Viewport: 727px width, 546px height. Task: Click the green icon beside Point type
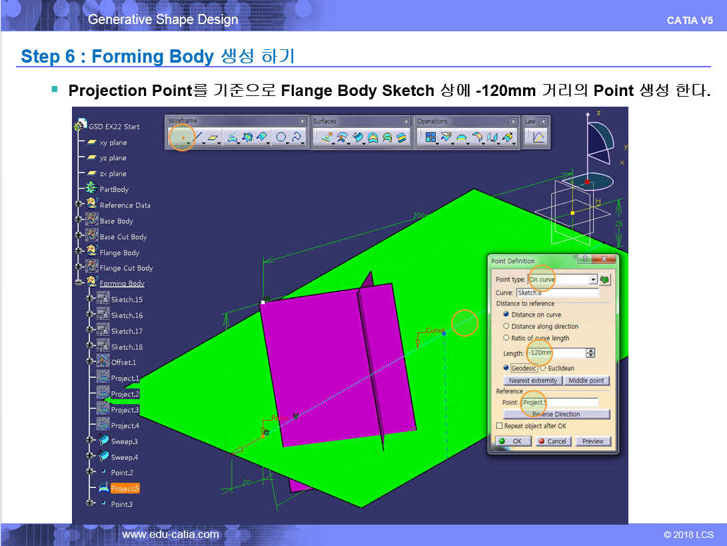(x=605, y=279)
